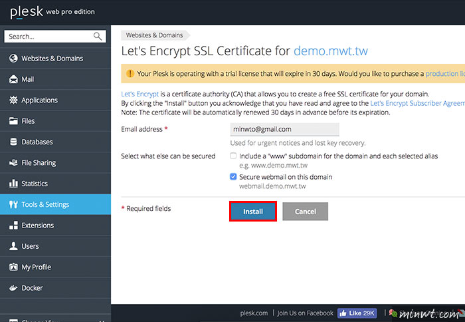465x322 pixels.
Task: Click the Applications gear icon
Action: [x=13, y=100]
